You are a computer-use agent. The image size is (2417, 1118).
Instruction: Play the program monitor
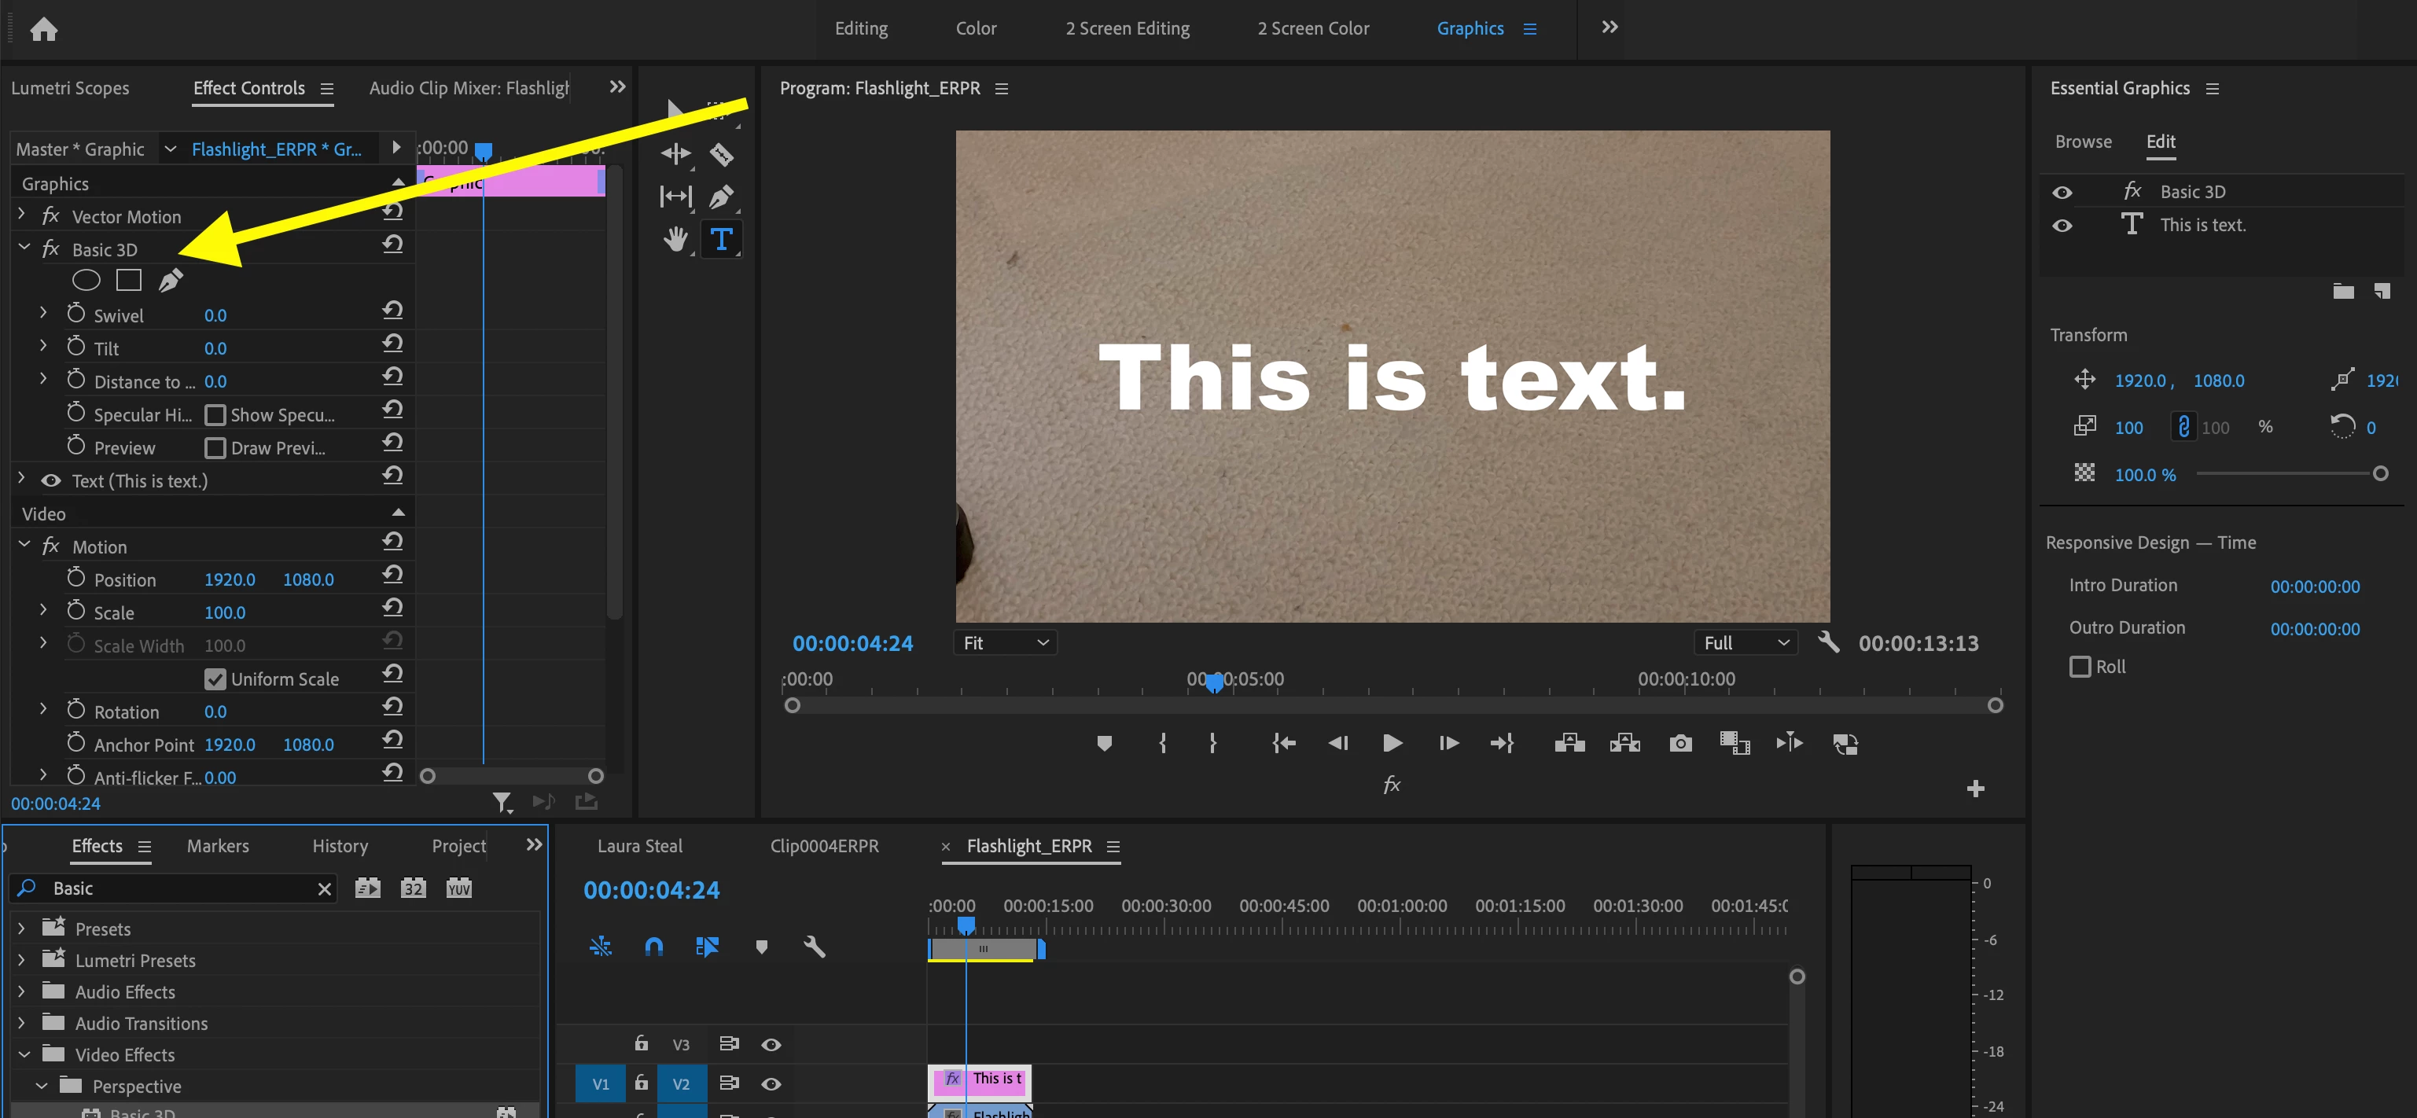click(x=1392, y=743)
